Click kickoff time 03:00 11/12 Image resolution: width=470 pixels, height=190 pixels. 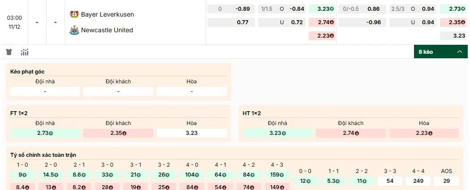(x=14, y=22)
